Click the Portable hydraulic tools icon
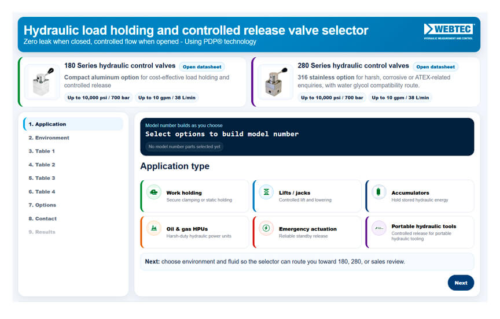The image size is (500, 319). click(x=379, y=228)
